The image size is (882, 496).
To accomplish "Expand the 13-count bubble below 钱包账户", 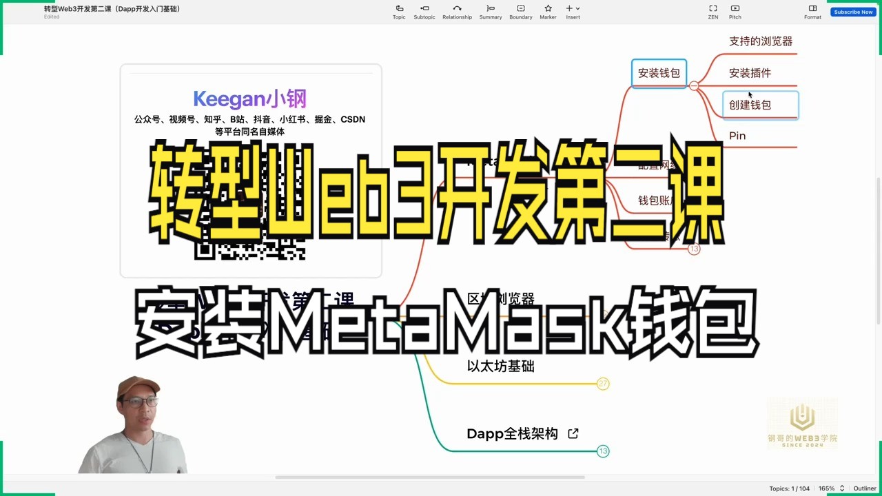I will coord(694,249).
